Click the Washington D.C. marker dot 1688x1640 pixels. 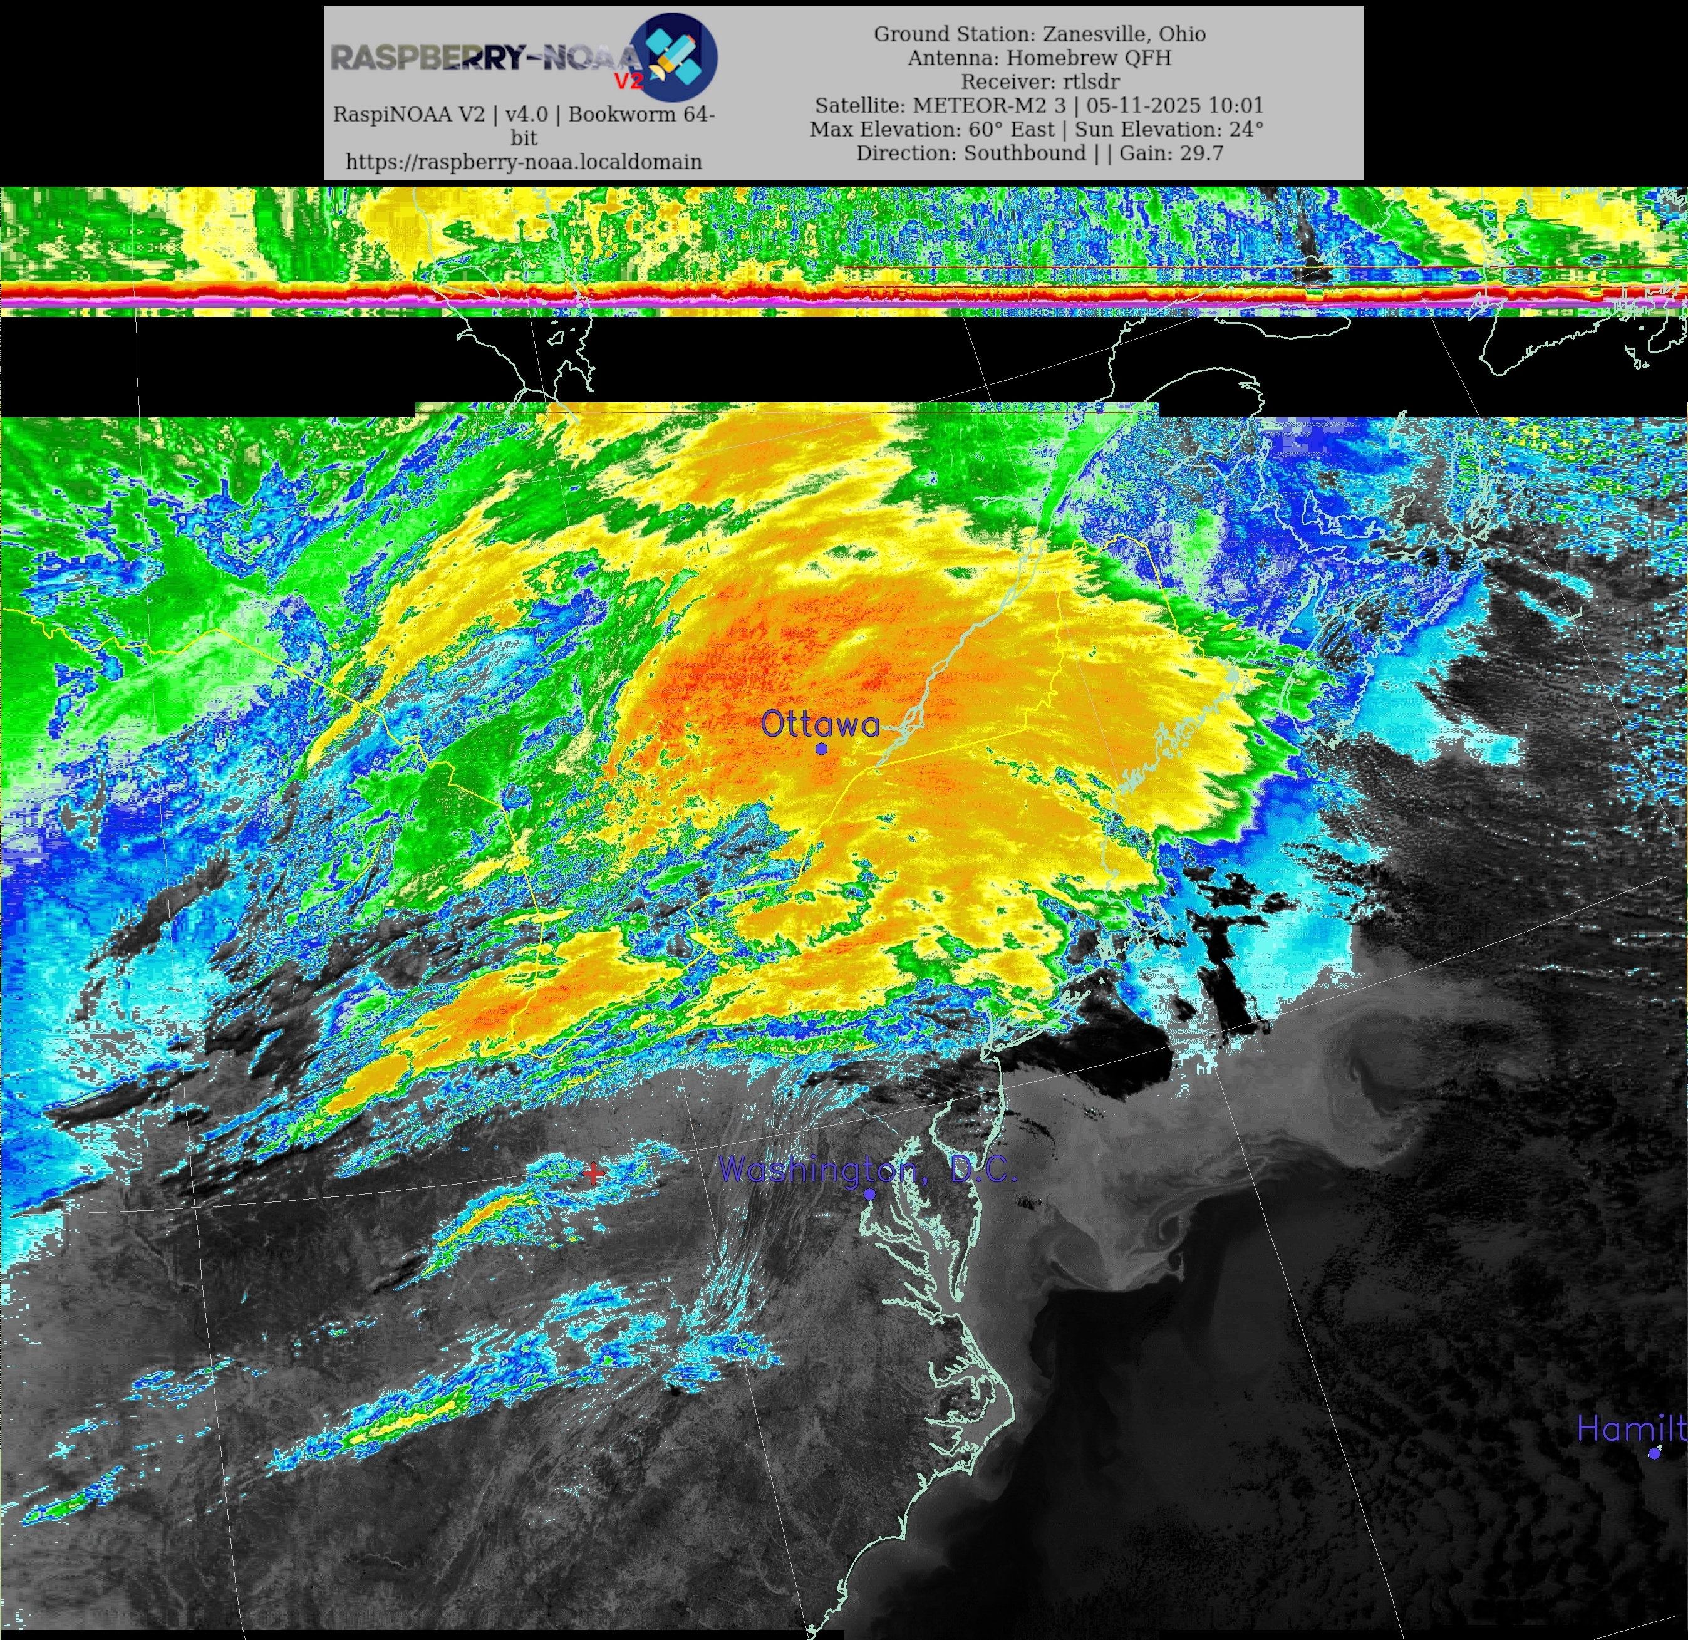tap(869, 1194)
